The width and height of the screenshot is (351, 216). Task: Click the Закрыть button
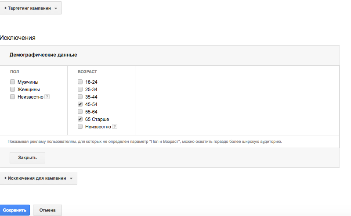(x=27, y=158)
